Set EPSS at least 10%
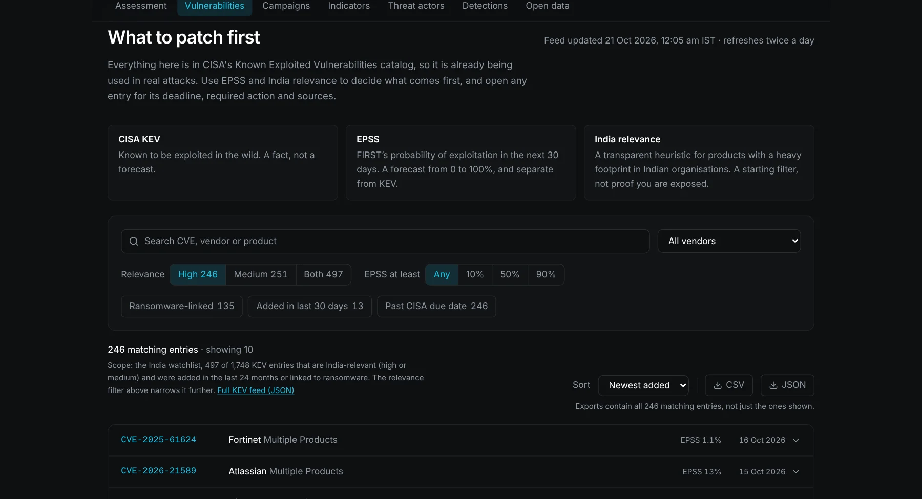The height and width of the screenshot is (499, 922). tap(475, 274)
